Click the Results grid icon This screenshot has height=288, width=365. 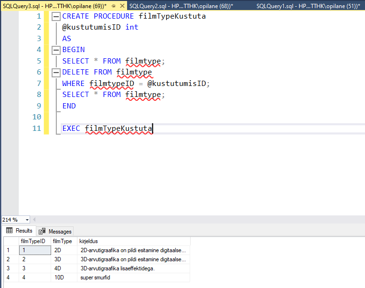9,231
